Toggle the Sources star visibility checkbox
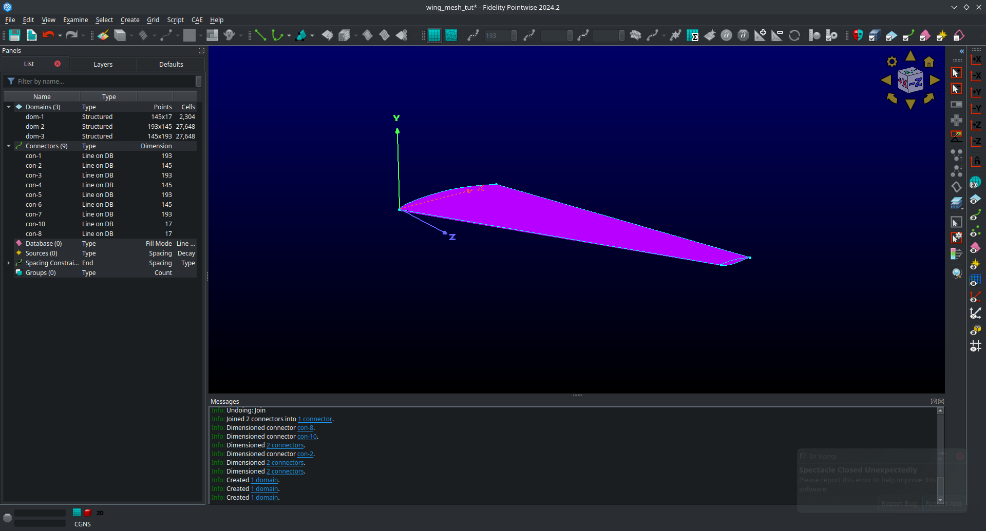This screenshot has width=986, height=531. pyautogui.click(x=941, y=35)
